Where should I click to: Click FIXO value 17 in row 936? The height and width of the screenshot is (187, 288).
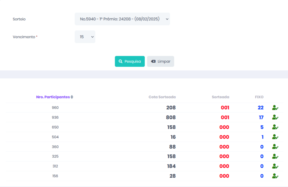point(261,117)
